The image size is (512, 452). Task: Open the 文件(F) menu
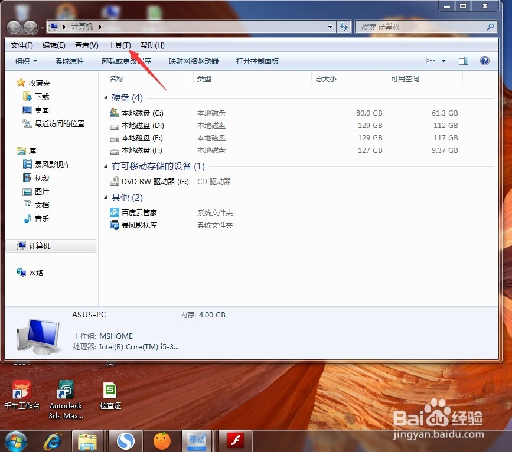[x=21, y=45]
